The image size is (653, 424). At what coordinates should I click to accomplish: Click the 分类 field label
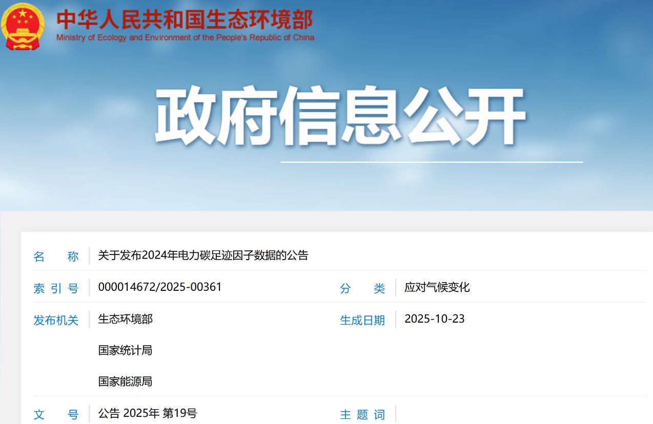[362, 288]
